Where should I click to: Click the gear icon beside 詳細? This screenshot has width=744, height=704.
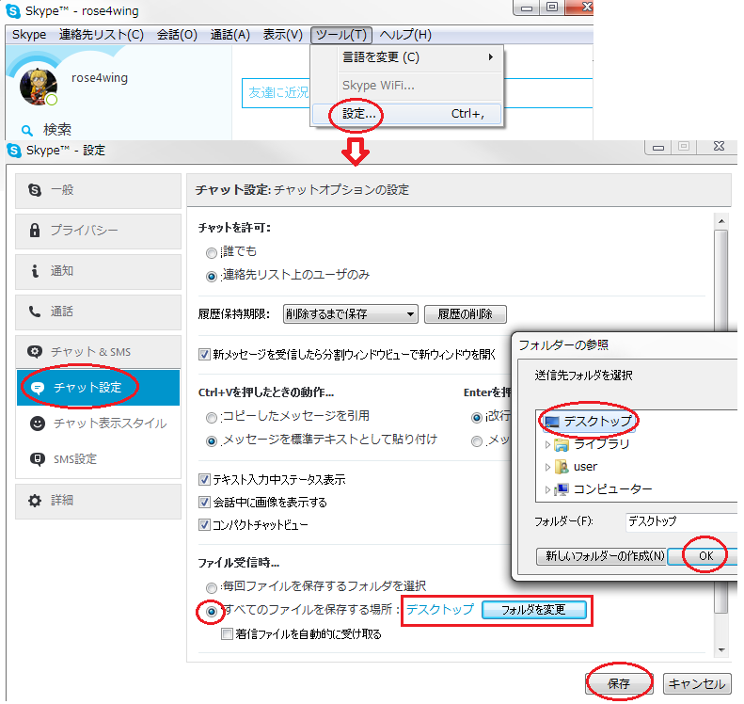(35, 501)
